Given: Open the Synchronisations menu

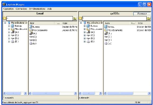Looking at the screenshot, I should coord(37,9).
